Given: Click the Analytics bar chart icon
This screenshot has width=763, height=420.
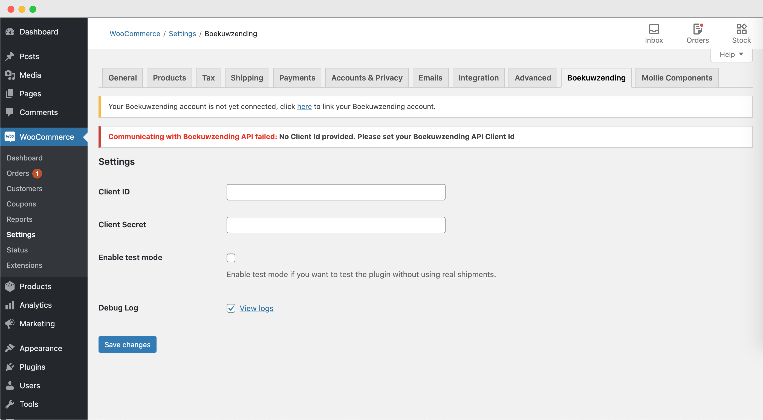Looking at the screenshot, I should pos(10,305).
